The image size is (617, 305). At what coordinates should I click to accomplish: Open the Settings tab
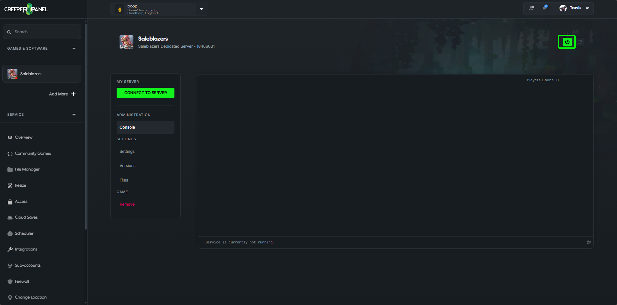tap(127, 152)
